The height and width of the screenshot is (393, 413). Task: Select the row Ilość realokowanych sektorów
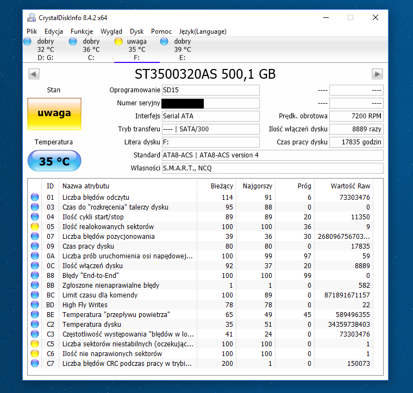tap(201, 226)
